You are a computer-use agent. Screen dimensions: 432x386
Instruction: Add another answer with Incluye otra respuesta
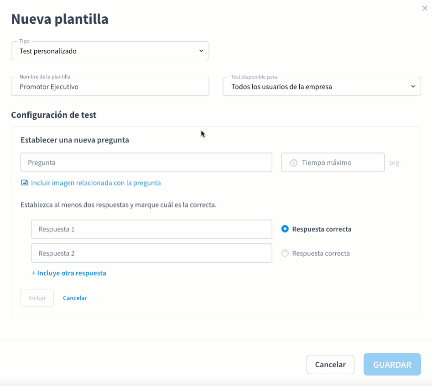pyautogui.click(x=69, y=273)
